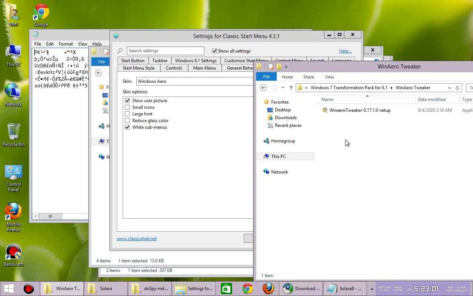
Task: Show hidden system tray icons arrow
Action: pyautogui.click(x=372, y=289)
